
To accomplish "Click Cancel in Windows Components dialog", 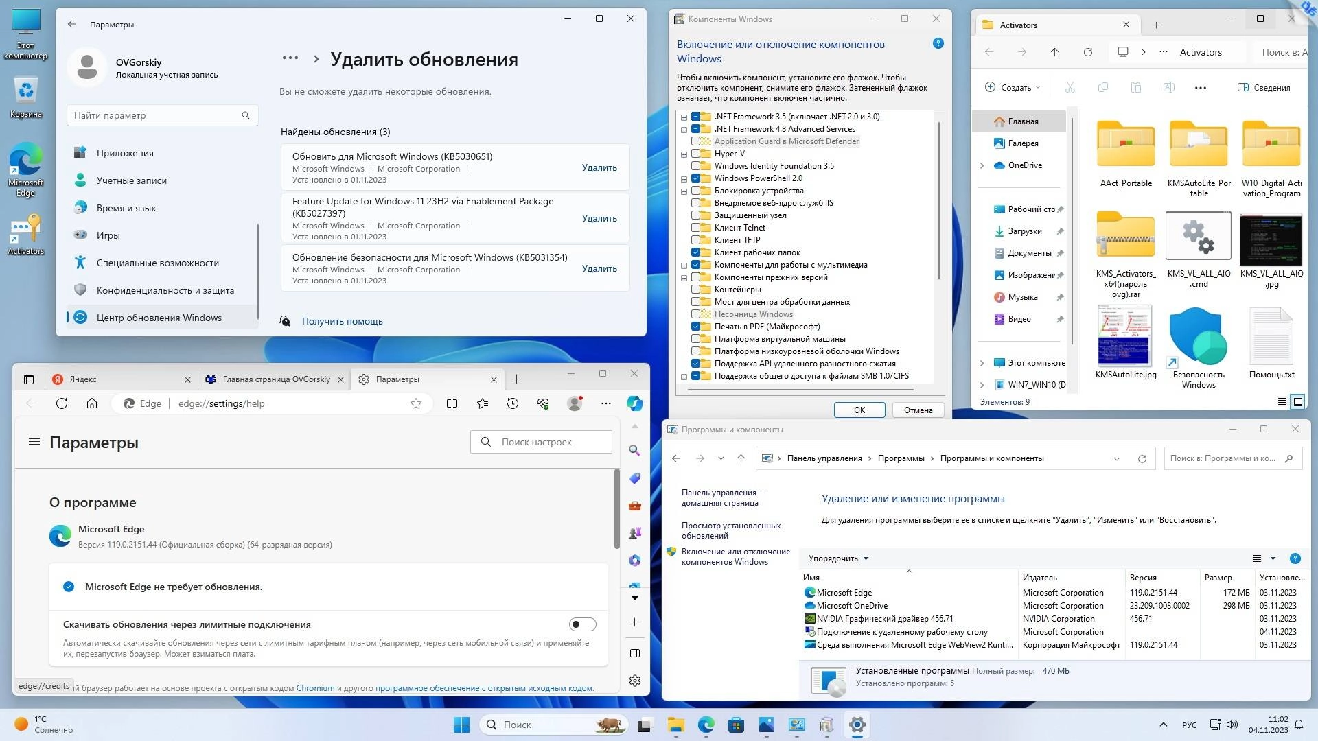I will pyautogui.click(x=918, y=410).
